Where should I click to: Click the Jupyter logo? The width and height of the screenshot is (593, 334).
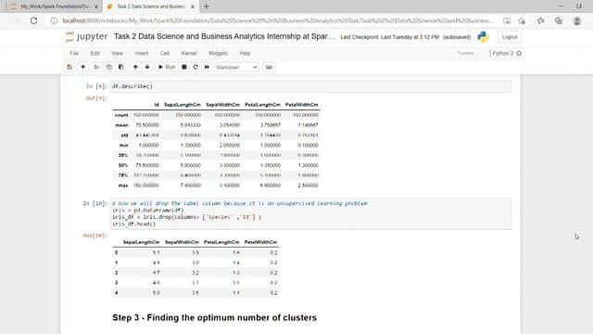(86, 37)
